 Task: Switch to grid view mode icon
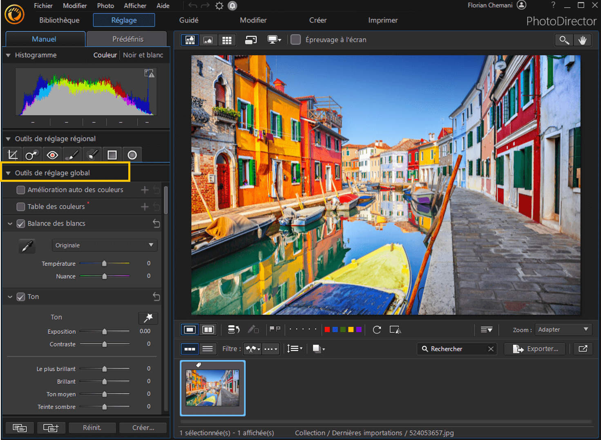[x=227, y=40]
